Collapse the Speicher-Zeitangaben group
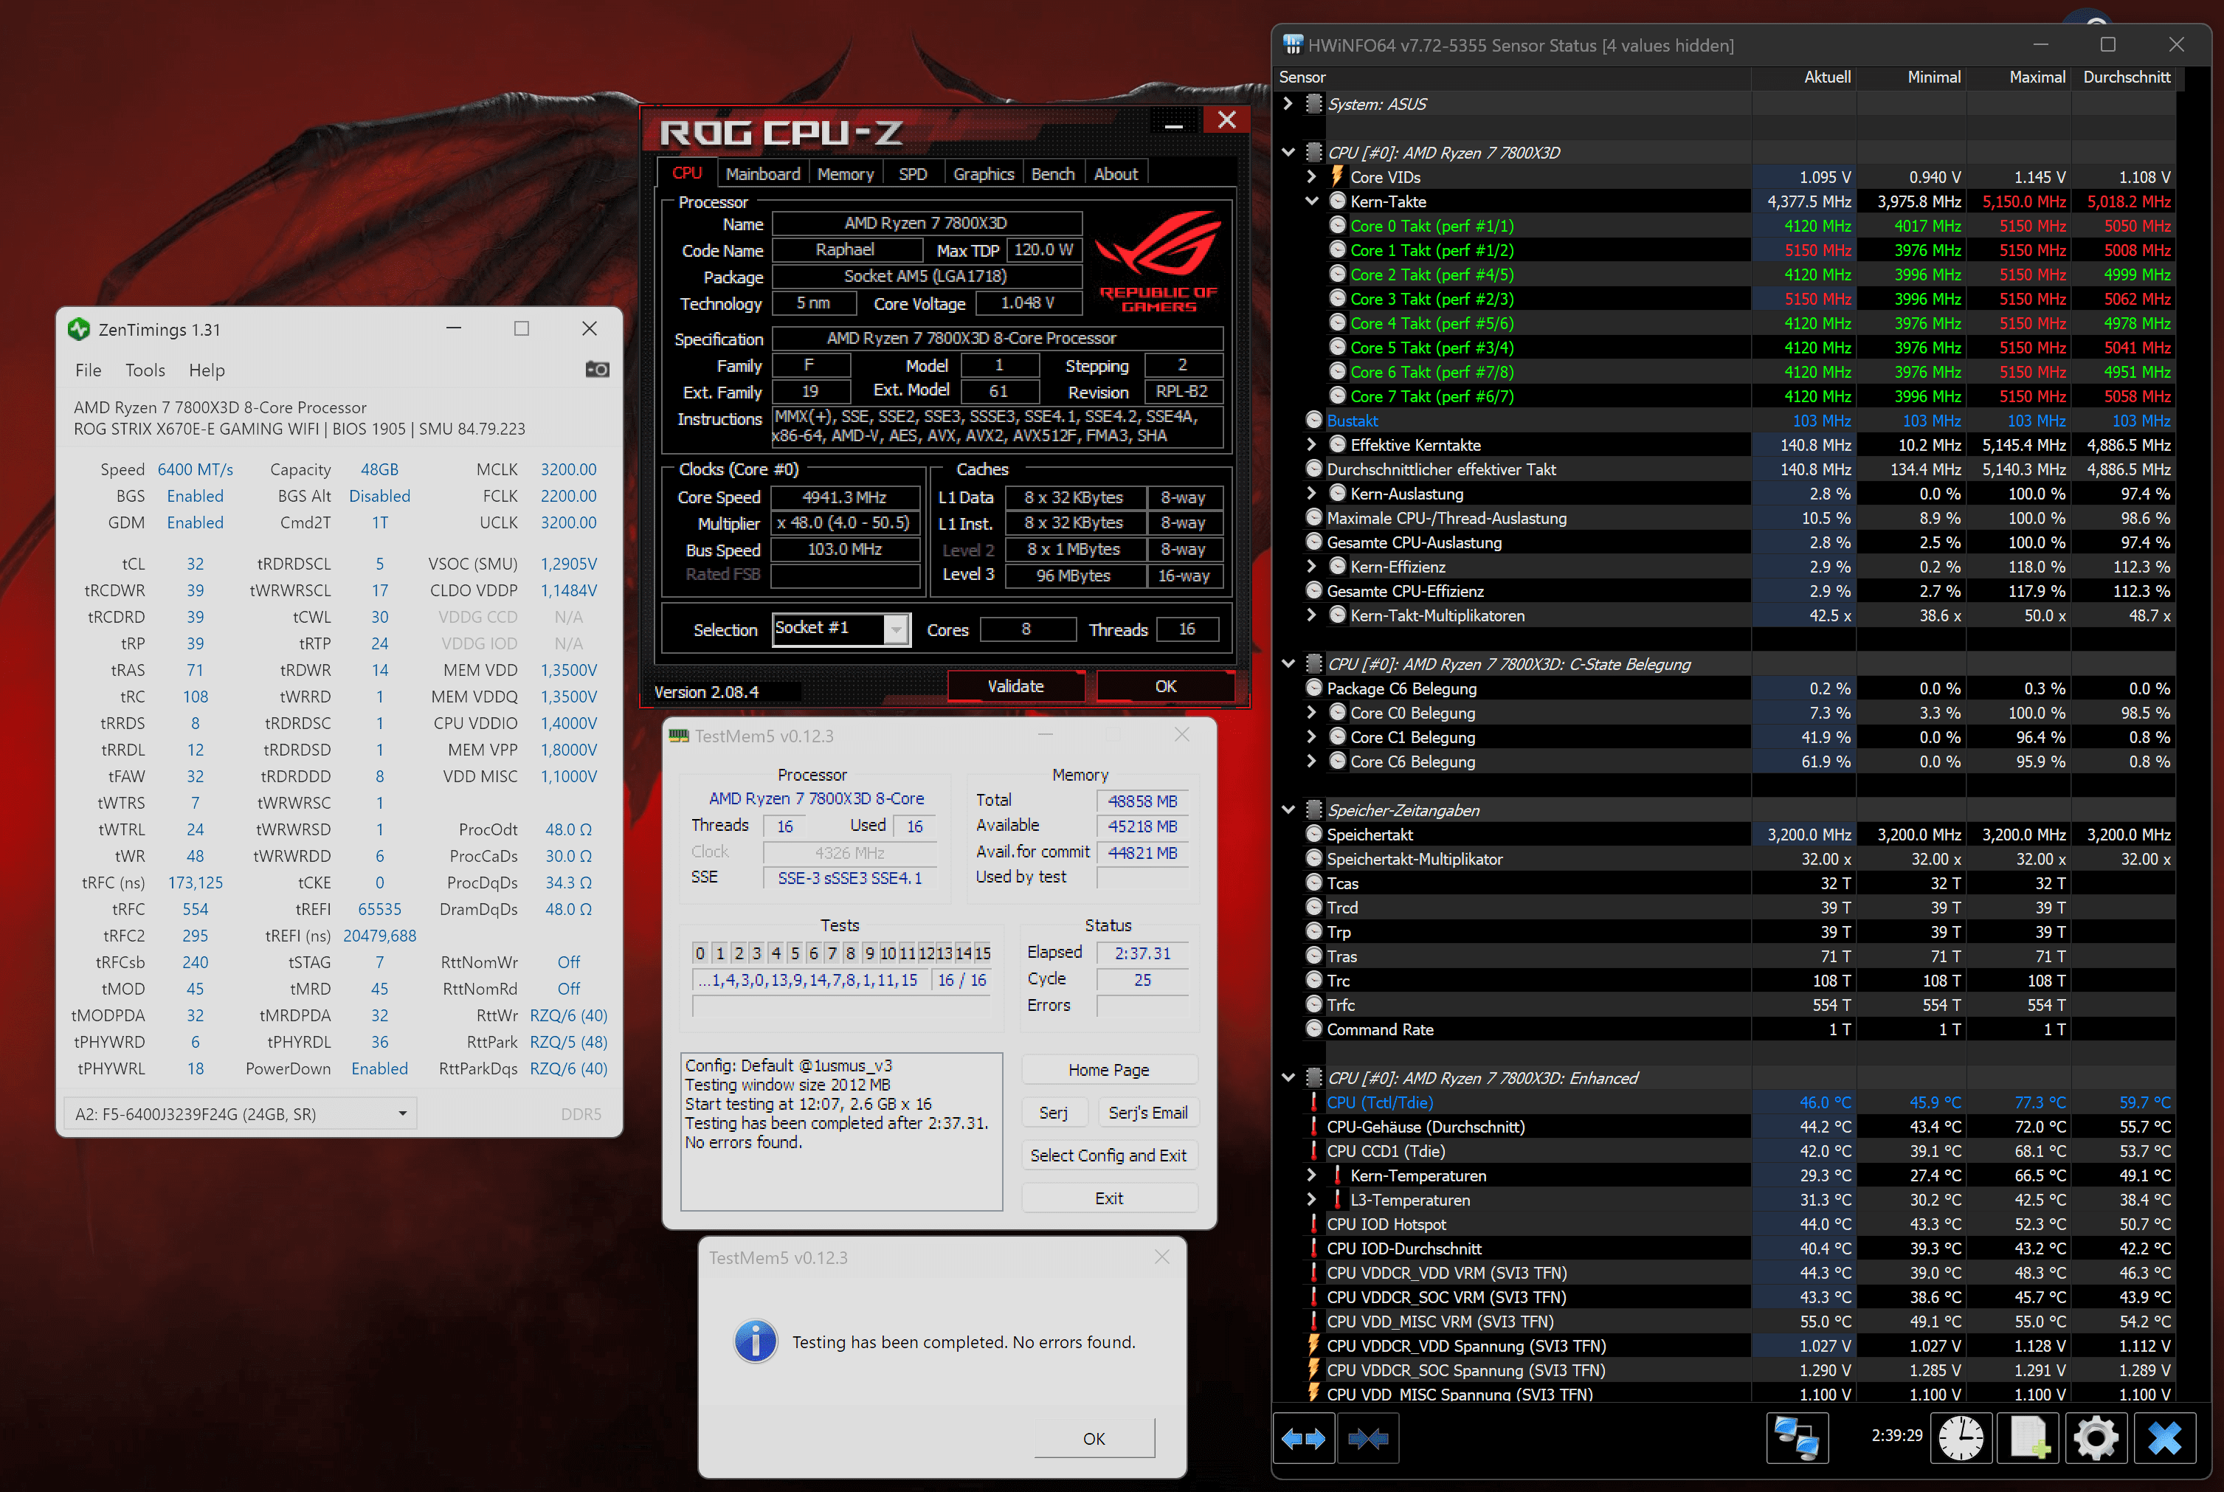The height and width of the screenshot is (1492, 2224). point(1288,809)
